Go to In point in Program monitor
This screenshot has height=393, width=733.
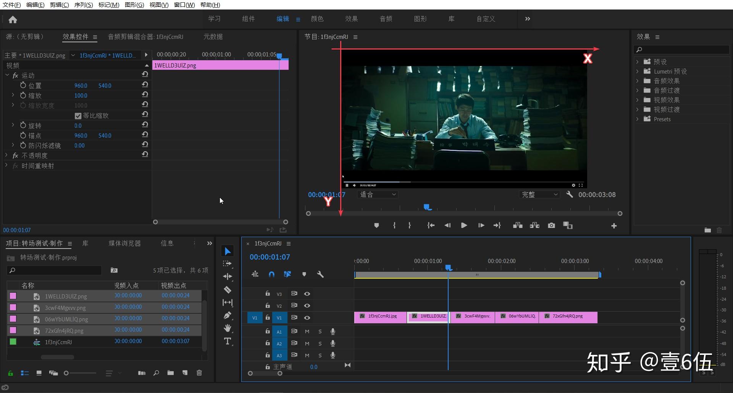(x=431, y=226)
